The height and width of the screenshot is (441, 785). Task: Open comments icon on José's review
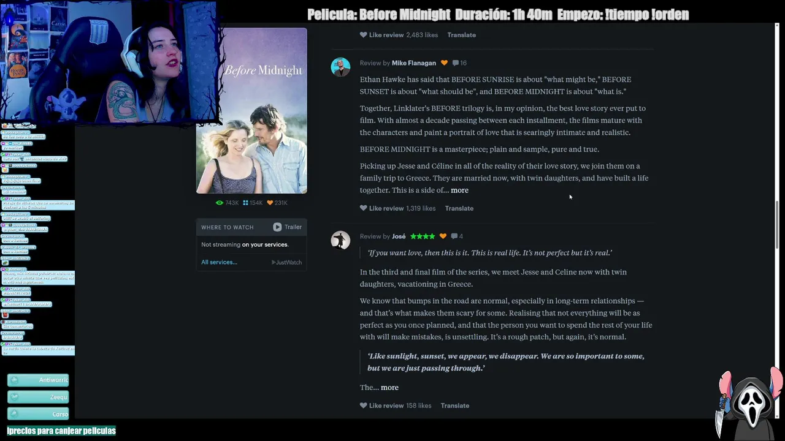454,236
